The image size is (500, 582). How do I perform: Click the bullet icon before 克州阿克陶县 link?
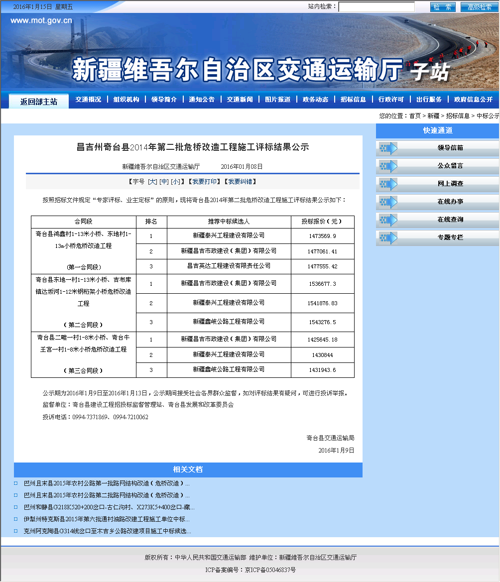tap(15, 531)
